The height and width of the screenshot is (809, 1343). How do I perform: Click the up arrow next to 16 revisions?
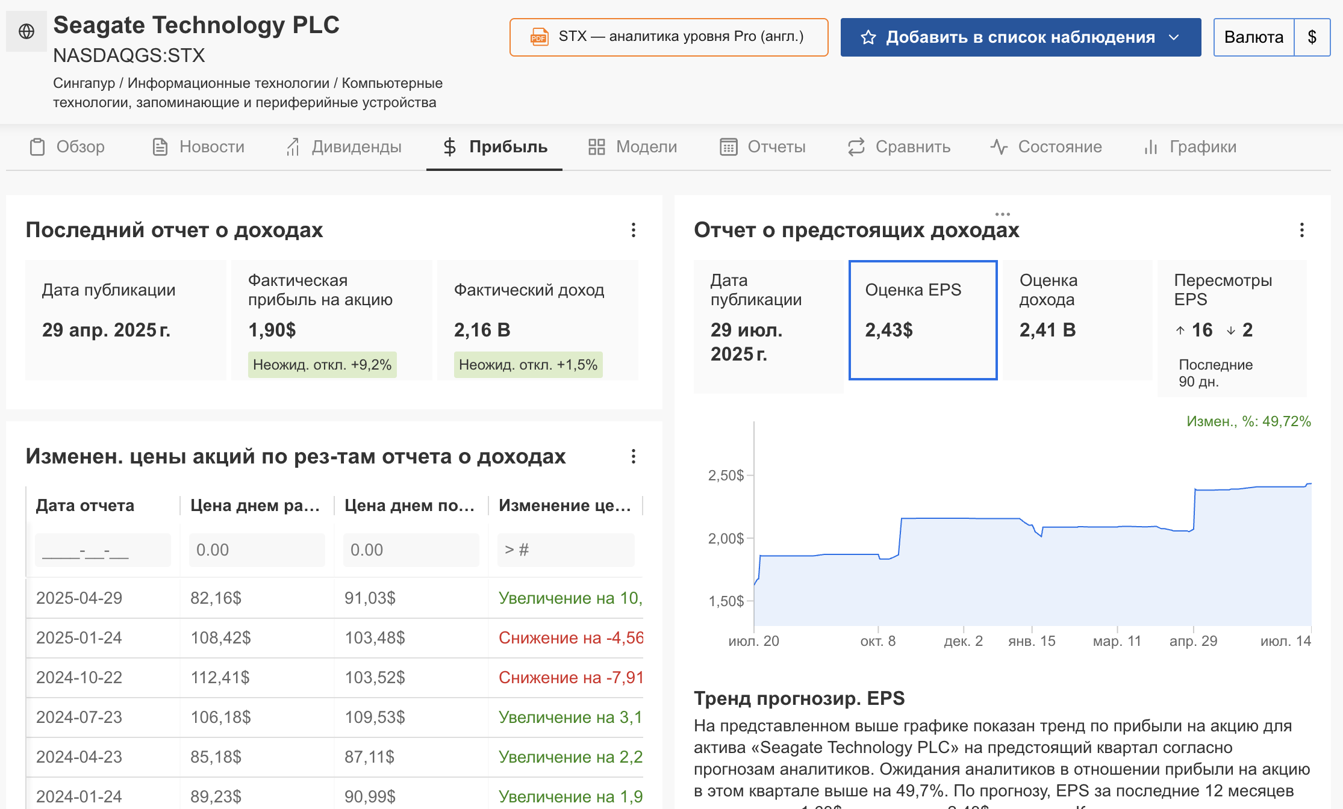point(1180,330)
